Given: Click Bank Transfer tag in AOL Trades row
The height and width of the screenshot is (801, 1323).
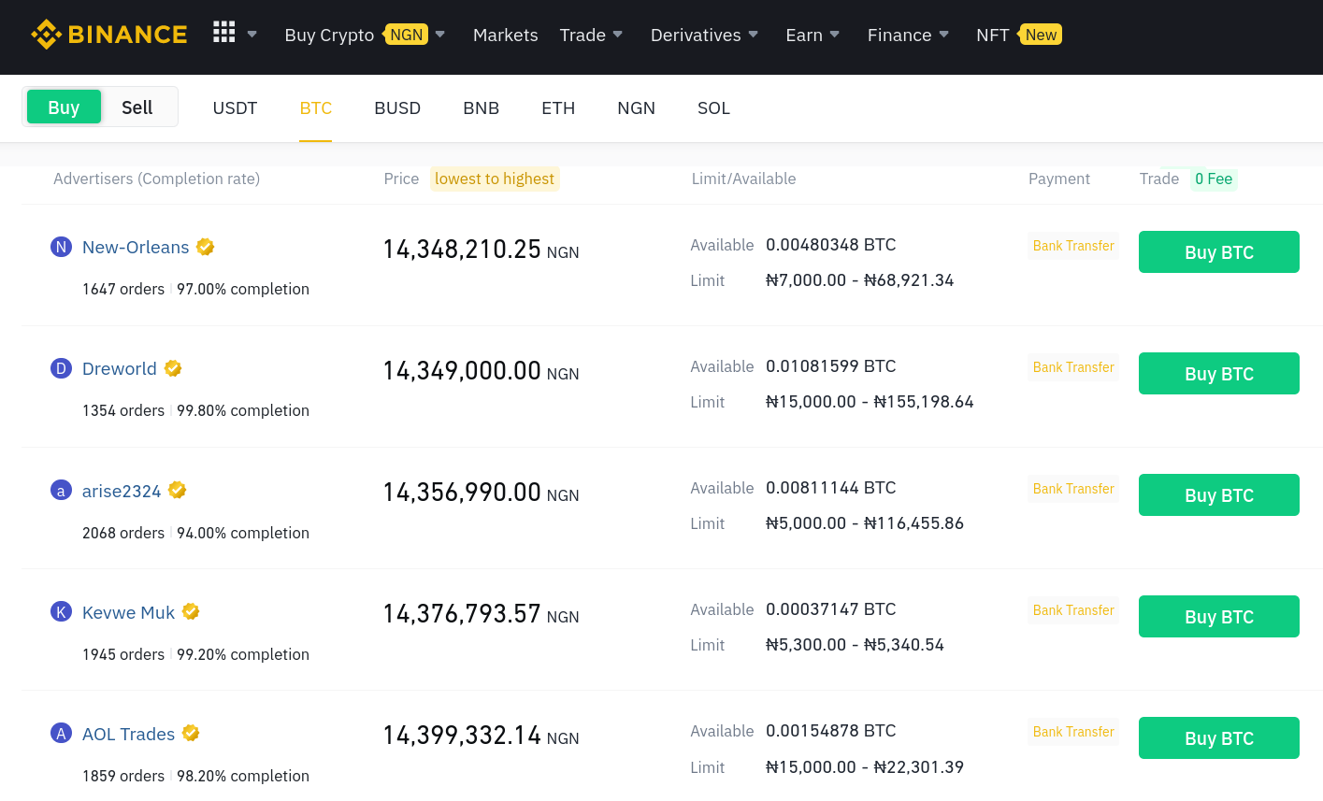Looking at the screenshot, I should (x=1073, y=732).
